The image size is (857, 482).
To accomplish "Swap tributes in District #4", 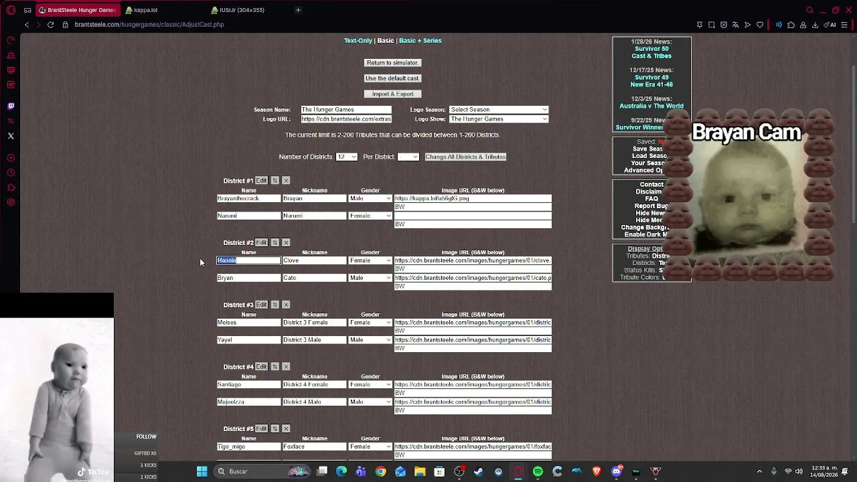I will [x=275, y=367].
